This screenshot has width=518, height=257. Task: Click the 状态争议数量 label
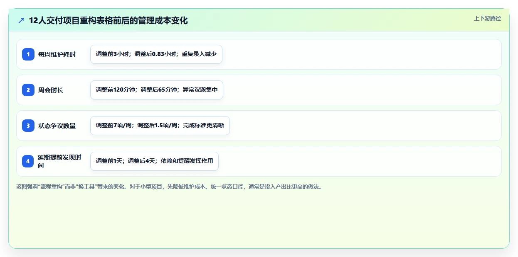point(57,126)
